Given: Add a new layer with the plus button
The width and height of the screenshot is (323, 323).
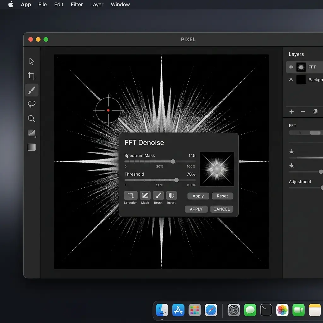Looking at the screenshot, I should click(291, 111).
